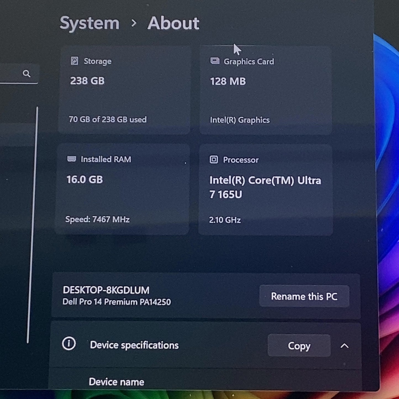
Task: Select the Intel(R) Graphics text
Action: coord(240,120)
